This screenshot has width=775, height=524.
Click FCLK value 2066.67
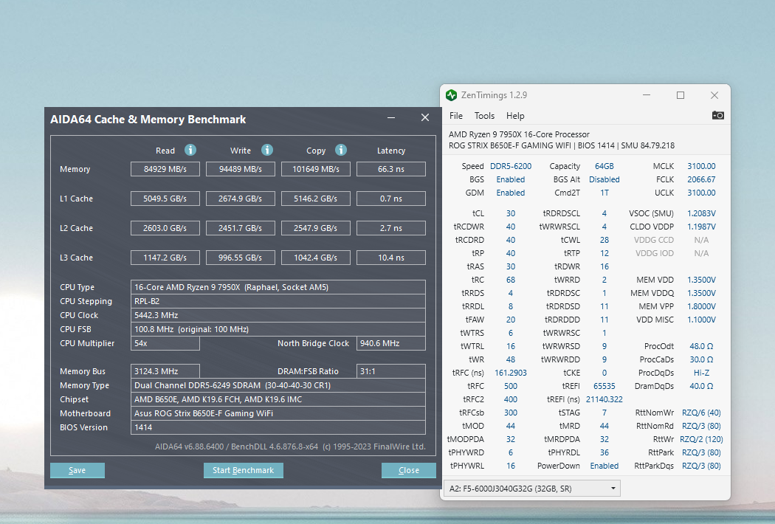tap(701, 179)
